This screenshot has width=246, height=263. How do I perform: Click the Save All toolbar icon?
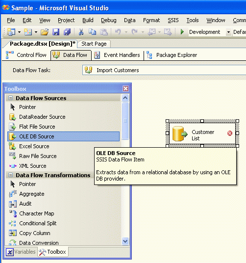(67, 32)
